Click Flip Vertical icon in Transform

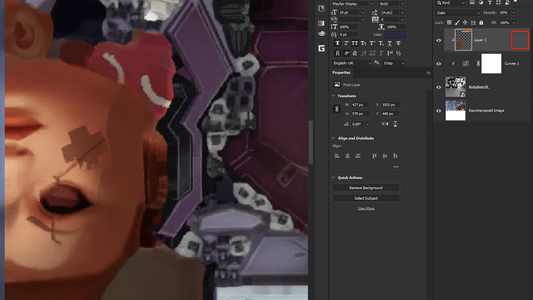[x=395, y=124]
